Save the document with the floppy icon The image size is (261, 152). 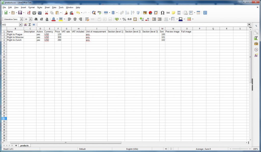point(20,13)
